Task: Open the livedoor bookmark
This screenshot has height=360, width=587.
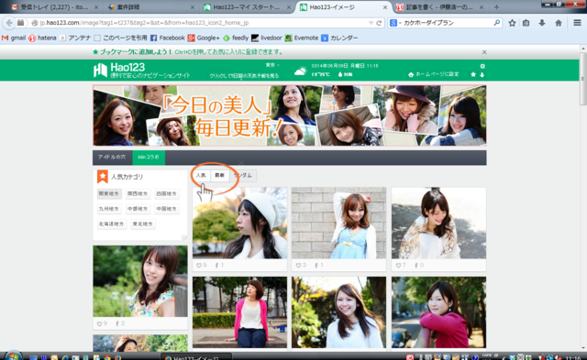Action: tap(267, 38)
